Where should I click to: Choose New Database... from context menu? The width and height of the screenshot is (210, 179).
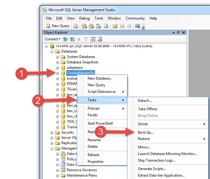coord(102,78)
